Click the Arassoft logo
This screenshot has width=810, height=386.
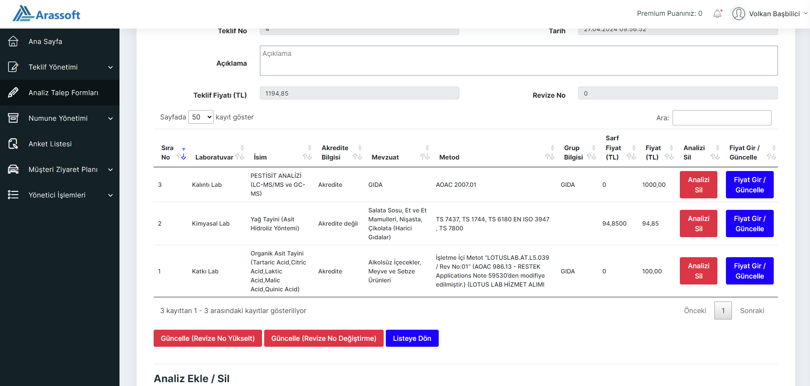tap(47, 14)
